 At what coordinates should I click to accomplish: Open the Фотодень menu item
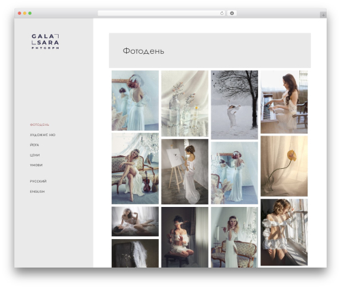point(40,125)
